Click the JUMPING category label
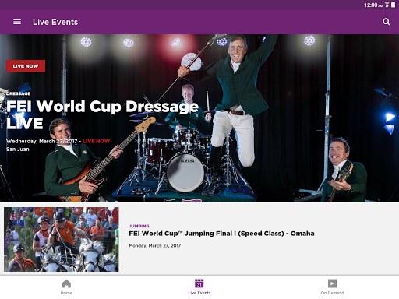Image resolution: width=399 pixels, height=299 pixels. click(139, 226)
